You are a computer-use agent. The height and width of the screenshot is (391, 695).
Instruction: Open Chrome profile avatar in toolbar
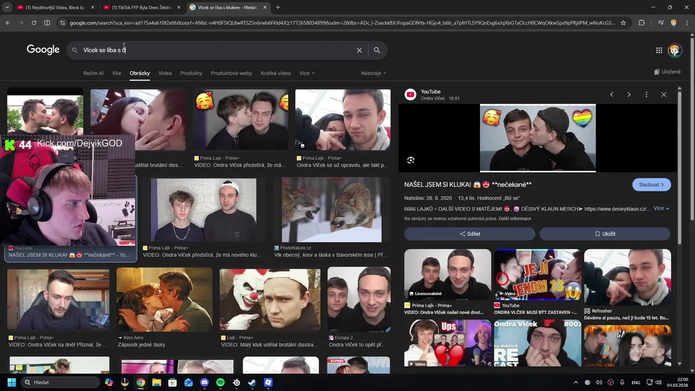point(674,23)
